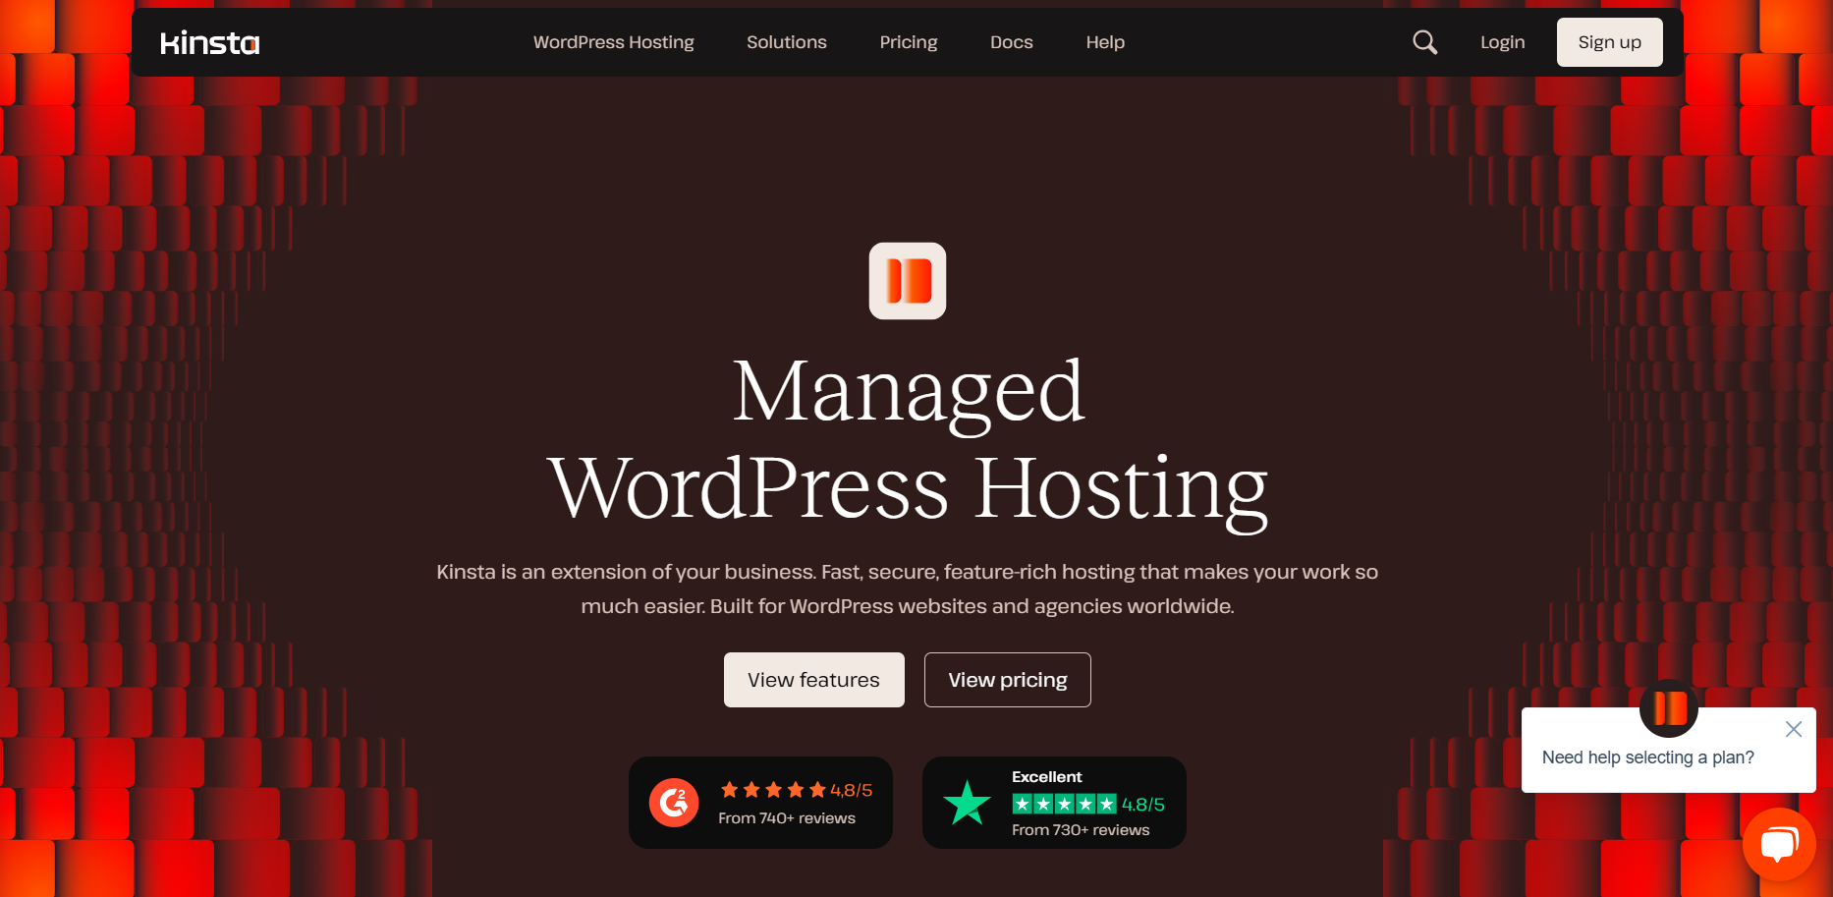Click 'From 730+ reviews' text

1081,830
